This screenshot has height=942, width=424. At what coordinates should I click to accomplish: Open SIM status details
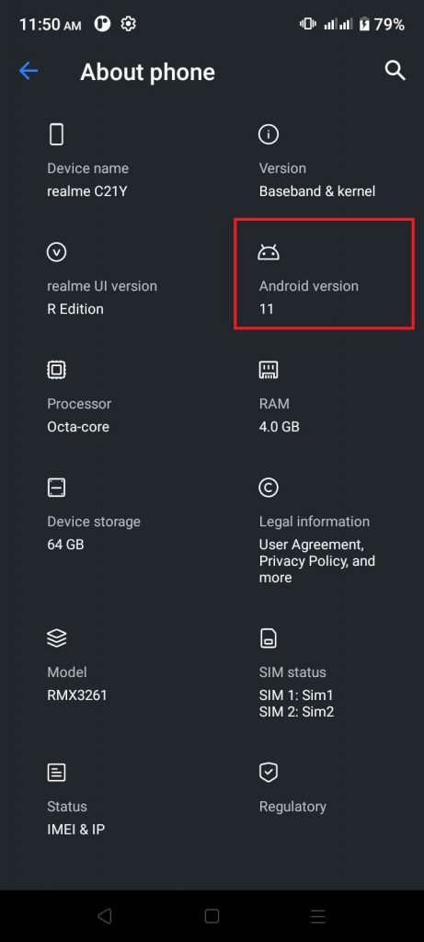pos(296,692)
